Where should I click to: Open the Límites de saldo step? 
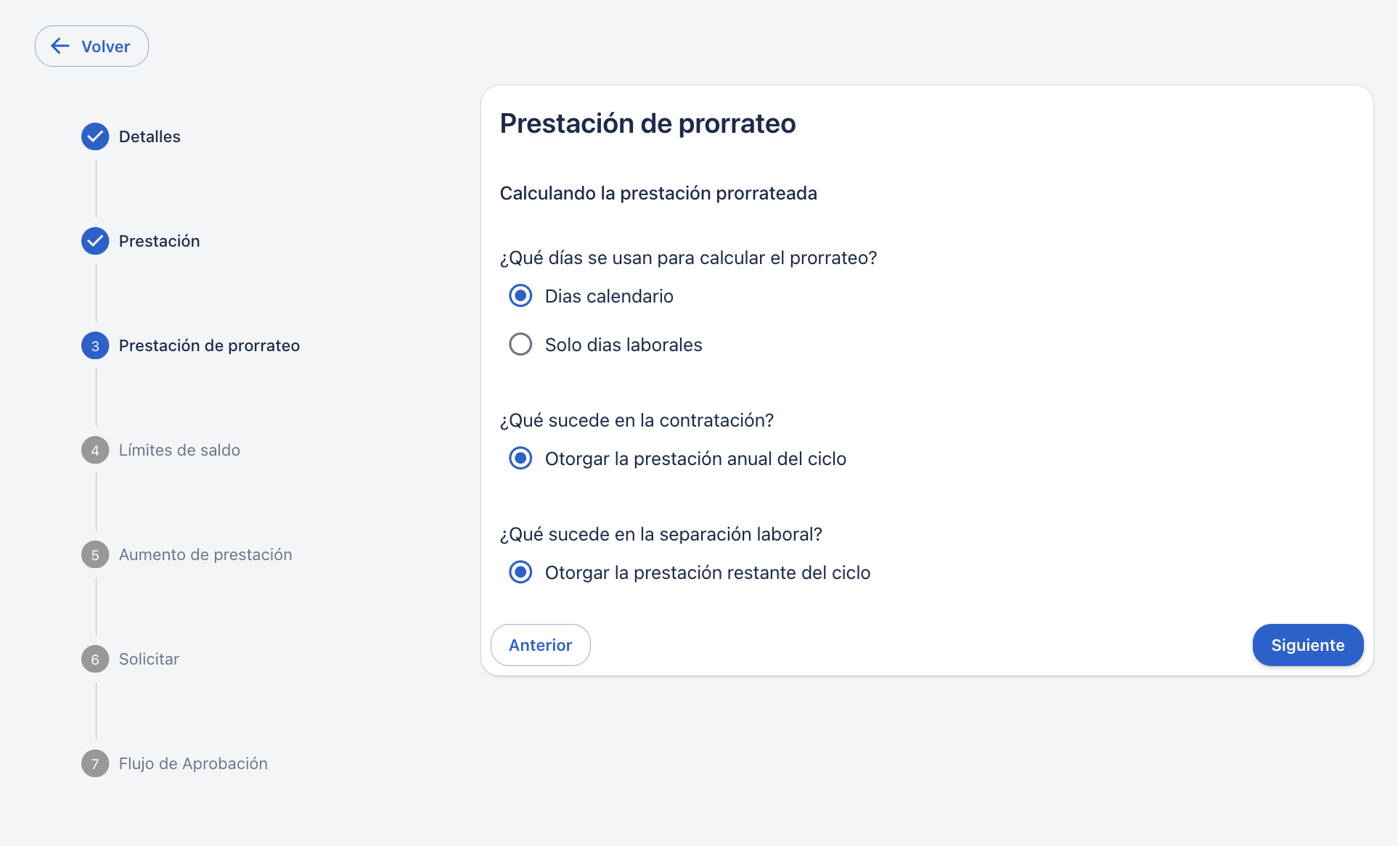[179, 450]
